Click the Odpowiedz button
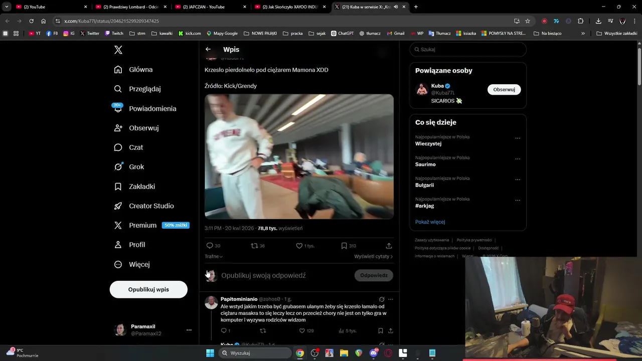This screenshot has height=361, width=642. (x=374, y=275)
